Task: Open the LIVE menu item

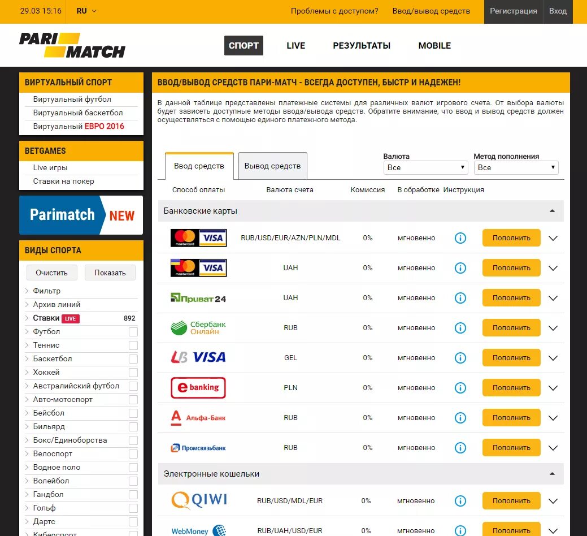Action: tap(295, 45)
